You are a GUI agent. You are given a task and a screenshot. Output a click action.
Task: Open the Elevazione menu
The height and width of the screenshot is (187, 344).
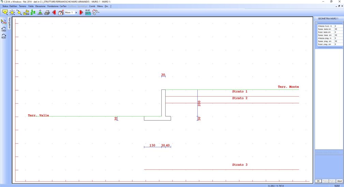pyautogui.click(x=40, y=6)
